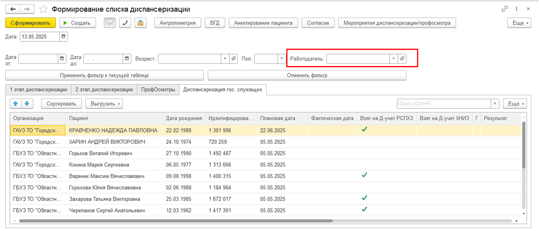Click the send envelope icon
The width and height of the screenshot is (539, 231).
[141, 23]
